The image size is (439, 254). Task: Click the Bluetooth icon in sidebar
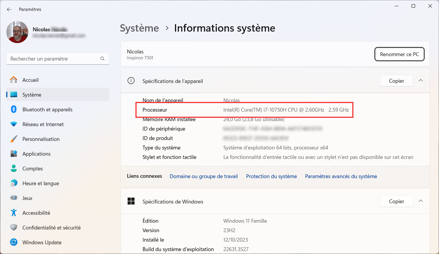[x=14, y=110]
